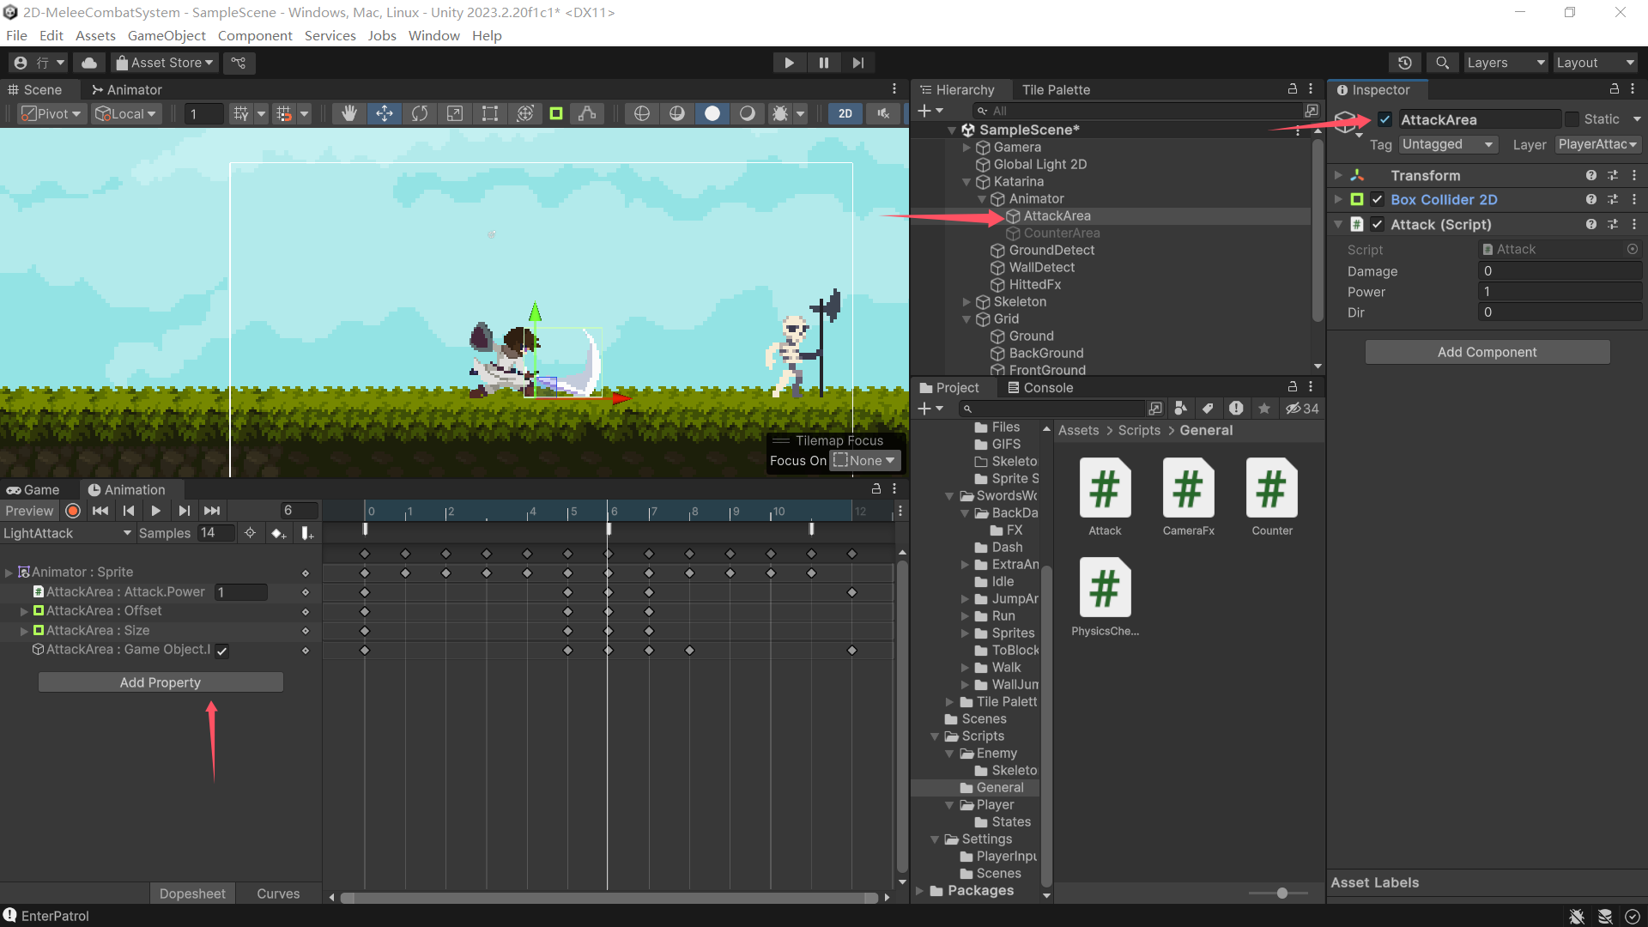
Task: Disable the Attack script component
Action: [1377, 224]
